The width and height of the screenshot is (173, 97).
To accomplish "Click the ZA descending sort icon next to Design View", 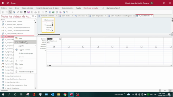I will (x=6, y=12).
